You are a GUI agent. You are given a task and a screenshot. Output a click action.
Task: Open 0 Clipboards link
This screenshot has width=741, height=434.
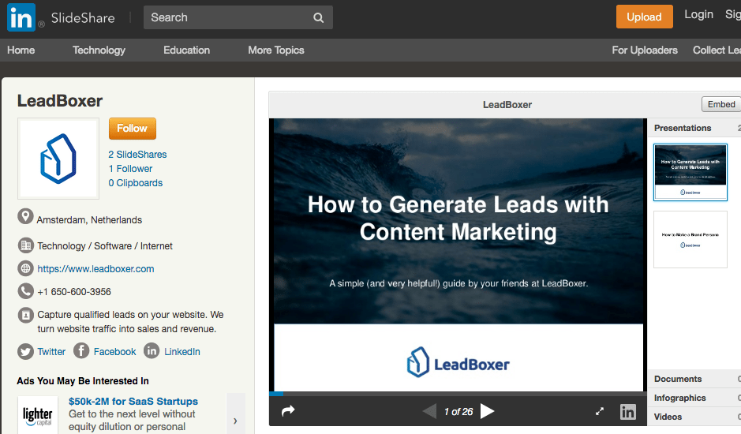pyautogui.click(x=136, y=183)
